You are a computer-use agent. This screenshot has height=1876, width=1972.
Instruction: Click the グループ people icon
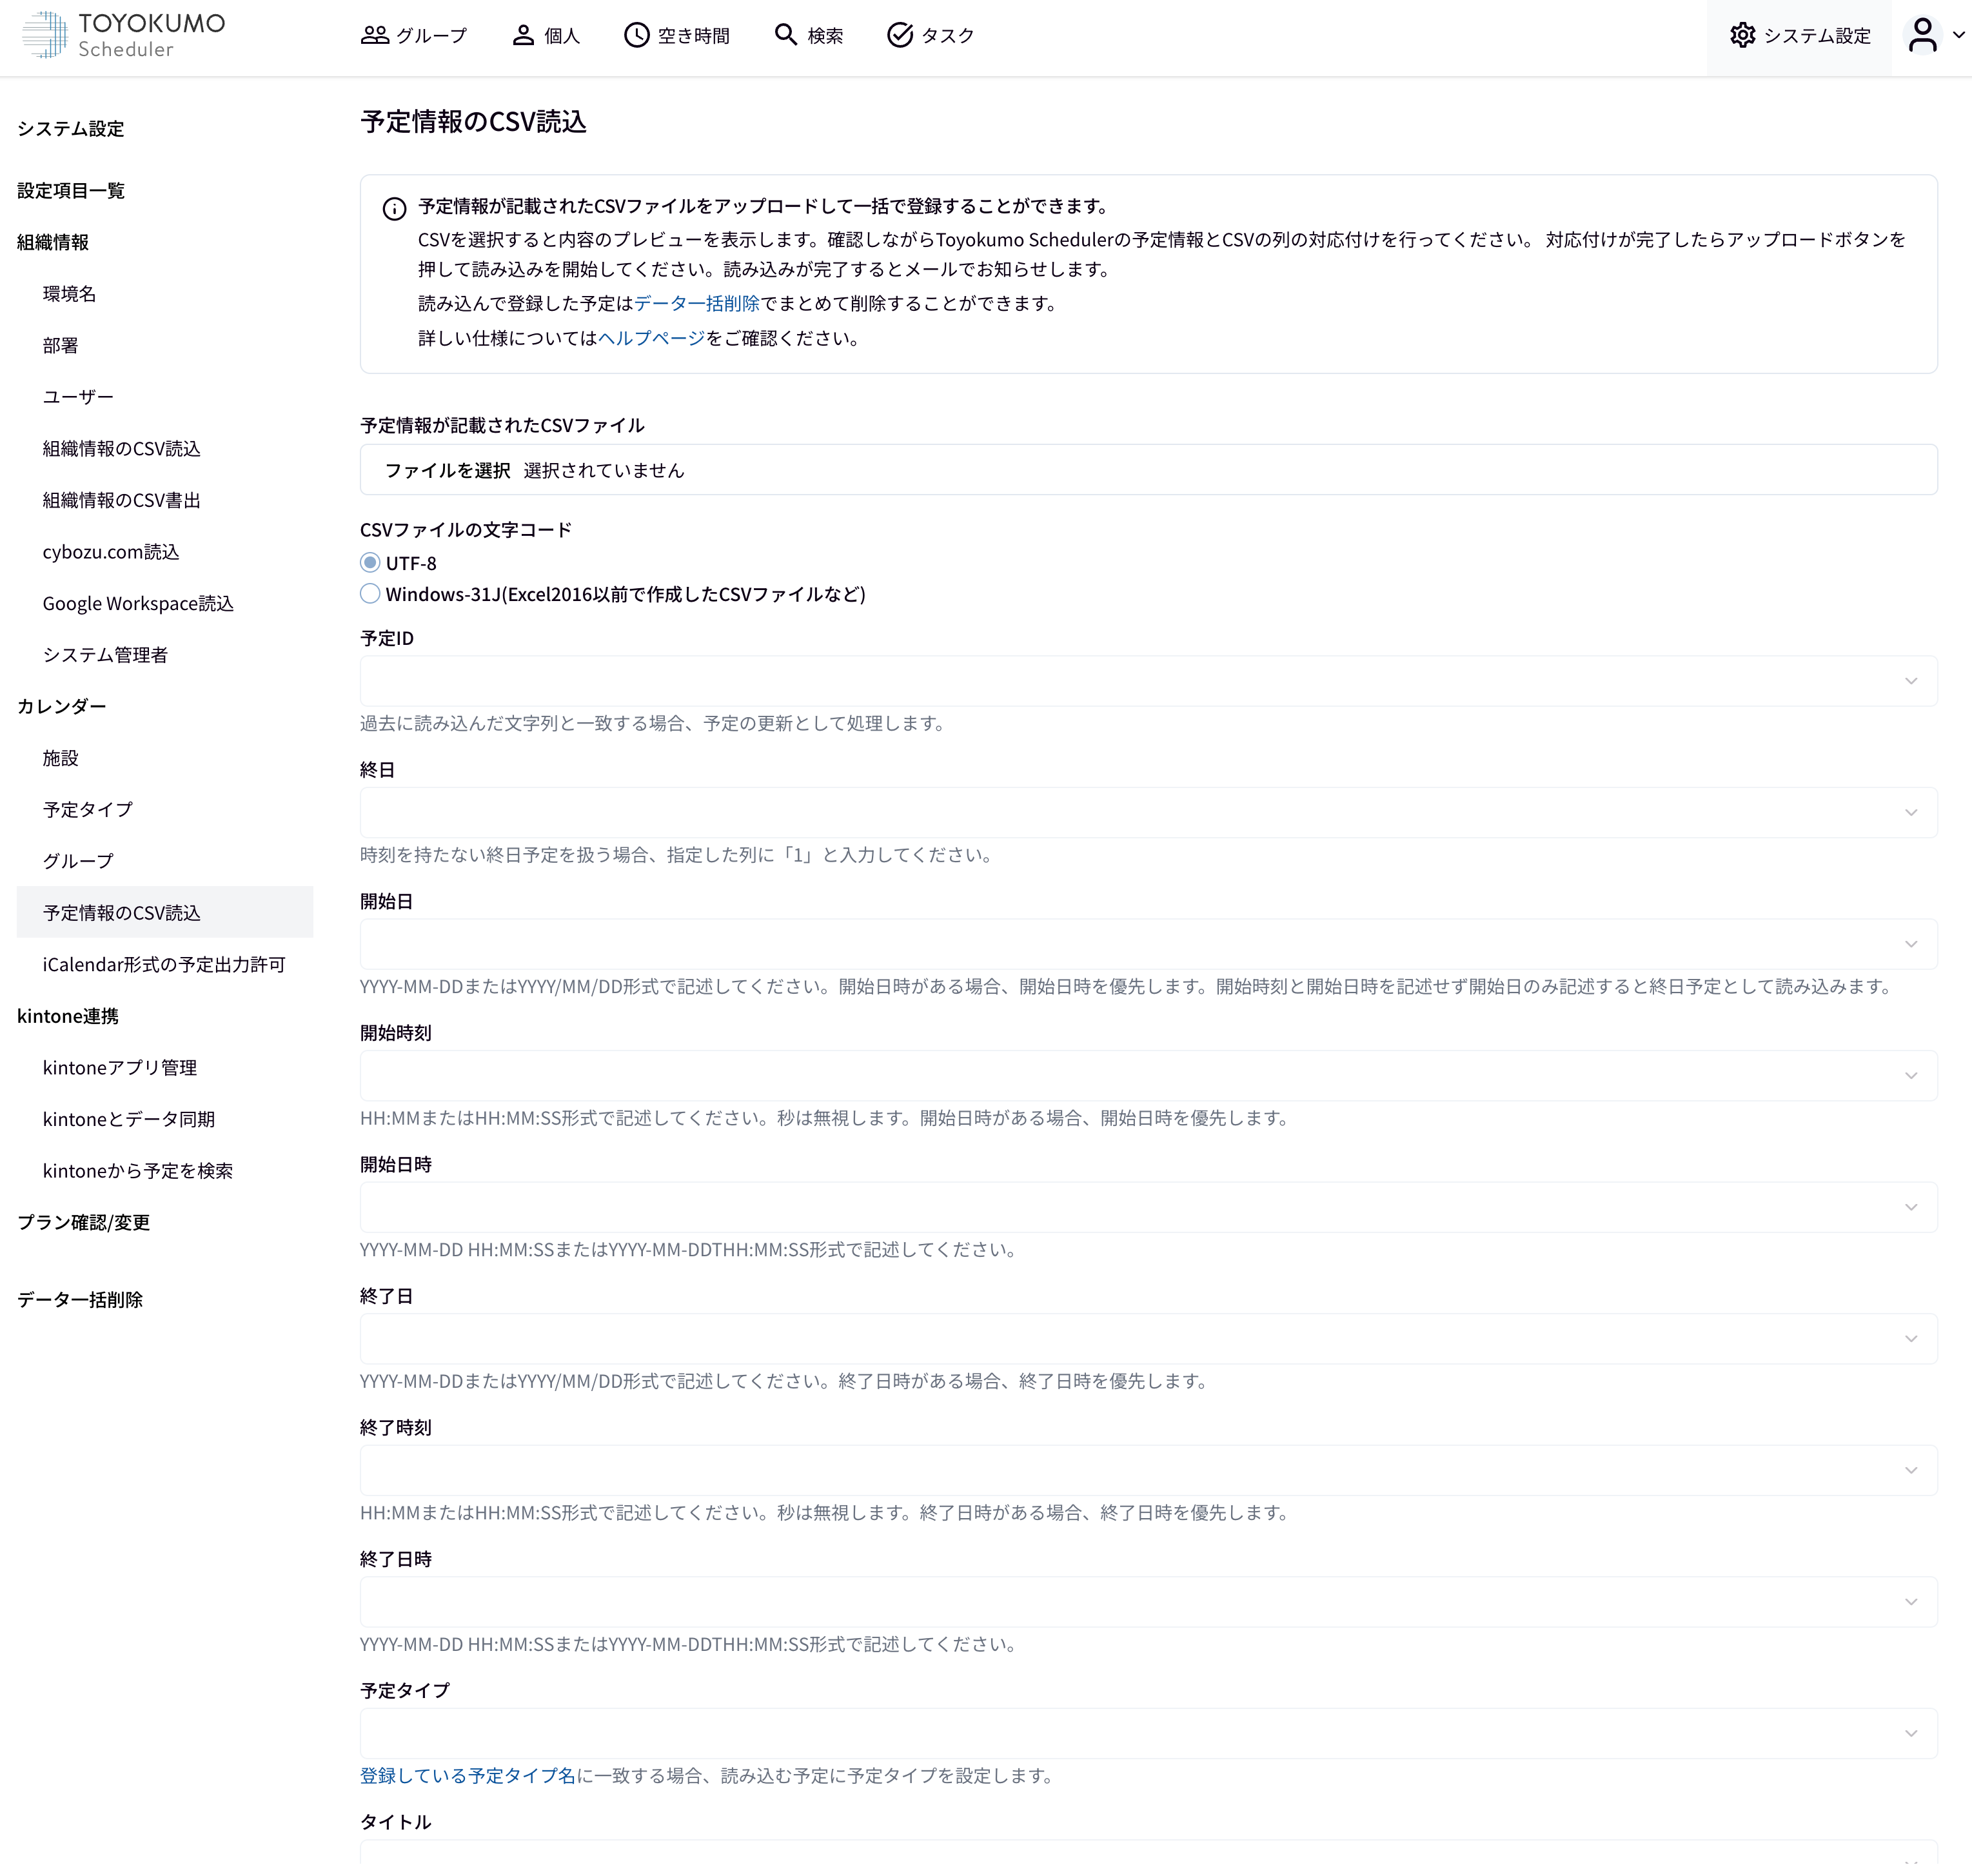[x=375, y=35]
